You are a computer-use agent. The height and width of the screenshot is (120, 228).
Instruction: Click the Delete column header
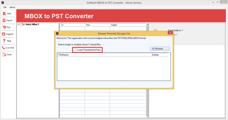point(159,55)
